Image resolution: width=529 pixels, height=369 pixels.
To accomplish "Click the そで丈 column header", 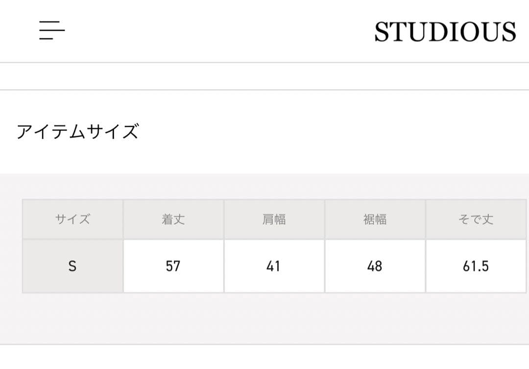I will coord(476,220).
